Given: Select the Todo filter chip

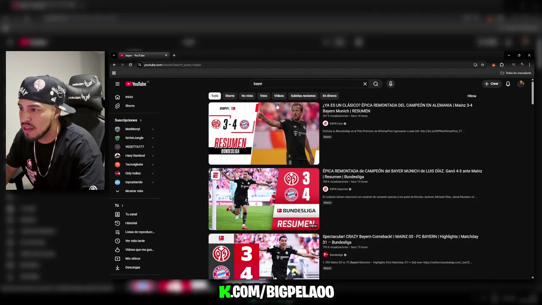Looking at the screenshot, I should coord(215,96).
